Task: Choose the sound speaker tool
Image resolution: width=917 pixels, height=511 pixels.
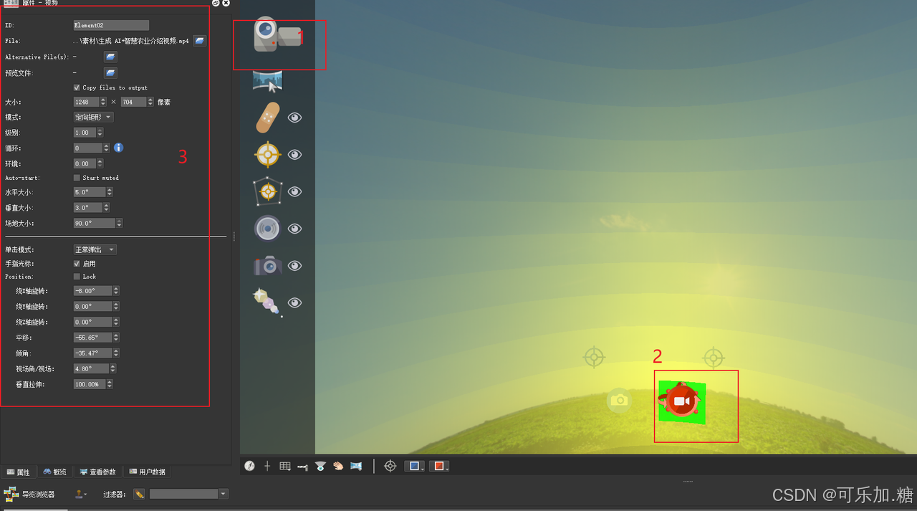Action: pyautogui.click(x=268, y=229)
